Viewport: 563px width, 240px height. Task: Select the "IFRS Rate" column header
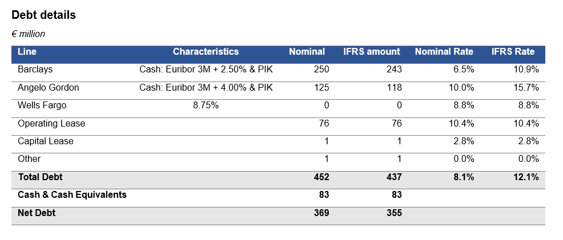[x=513, y=52]
